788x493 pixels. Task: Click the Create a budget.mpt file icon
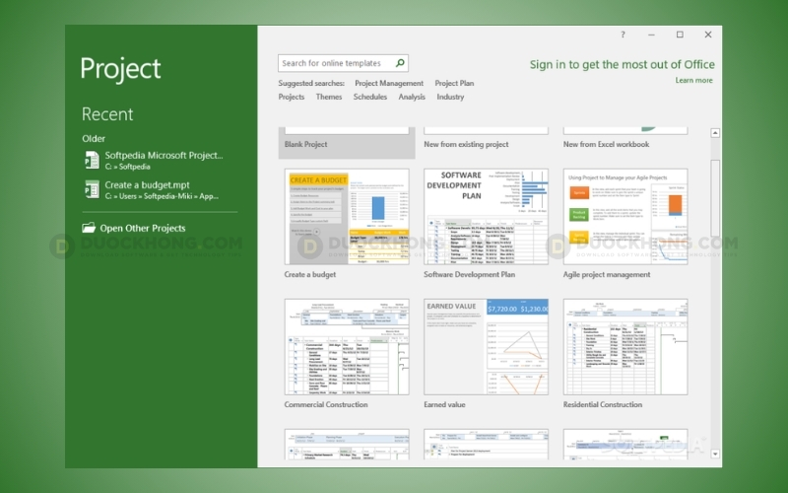point(92,189)
